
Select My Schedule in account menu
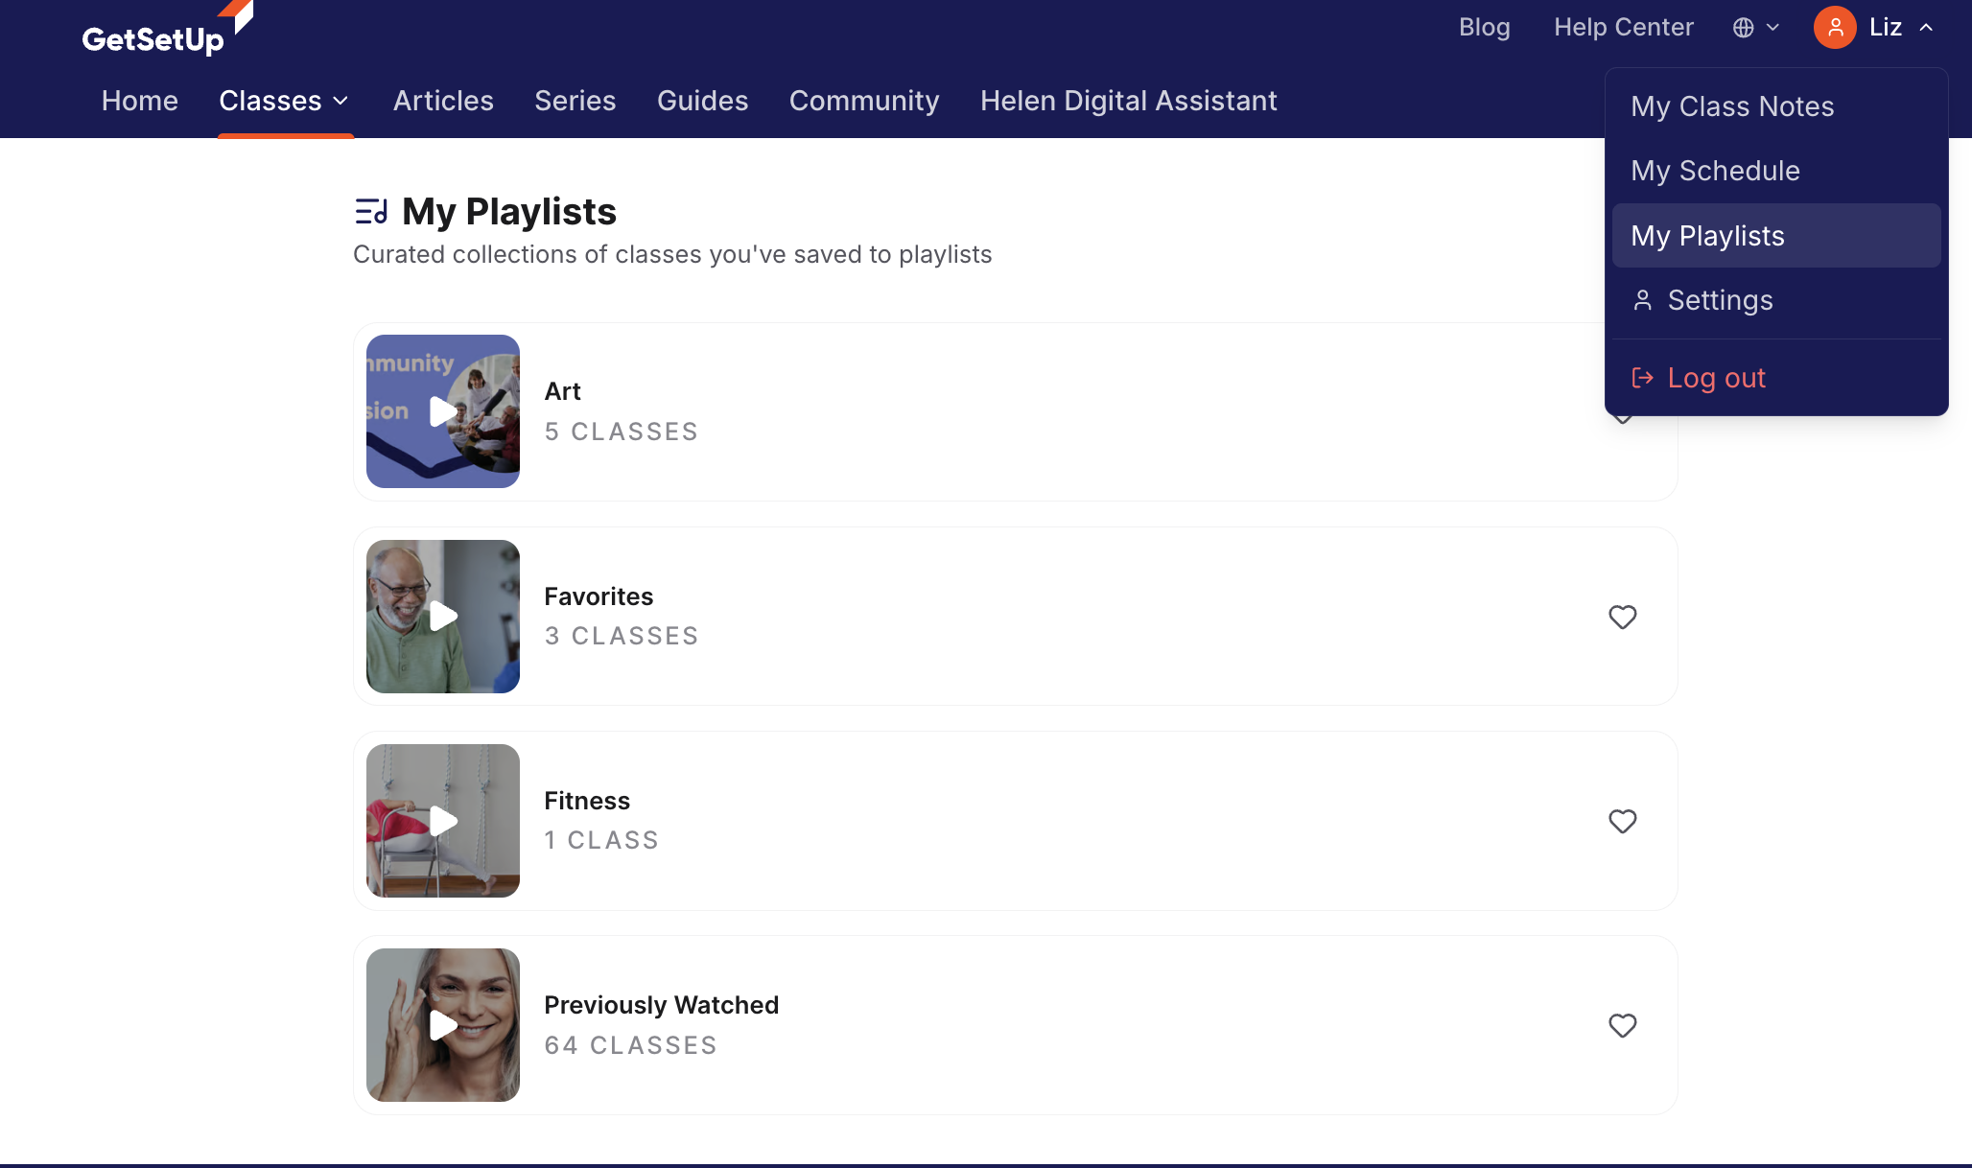[x=1776, y=171]
